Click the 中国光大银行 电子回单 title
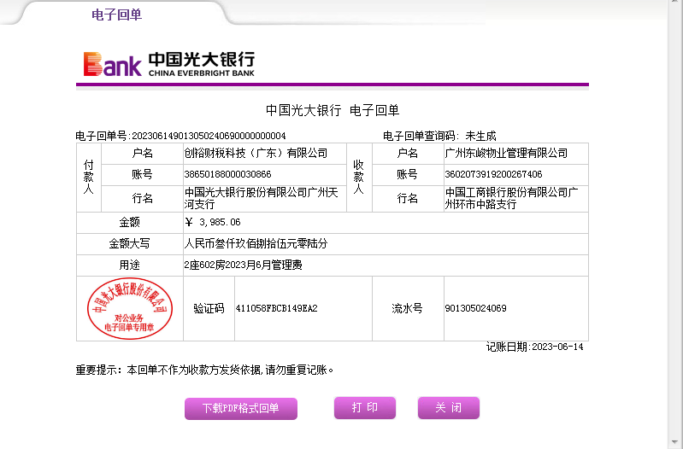Image resolution: width=683 pixels, height=449 pixels. (333, 110)
